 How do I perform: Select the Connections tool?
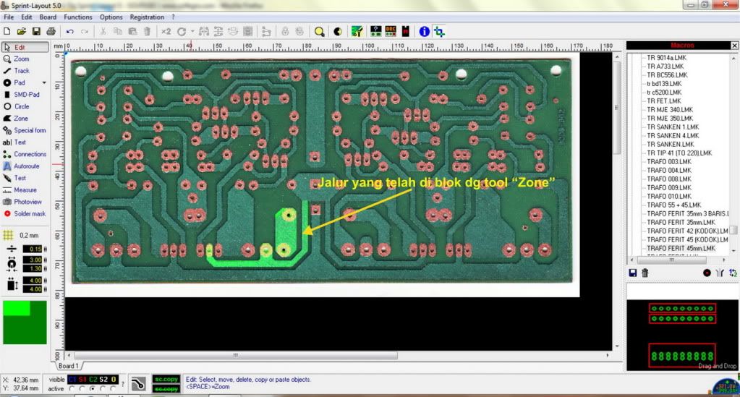pos(25,154)
